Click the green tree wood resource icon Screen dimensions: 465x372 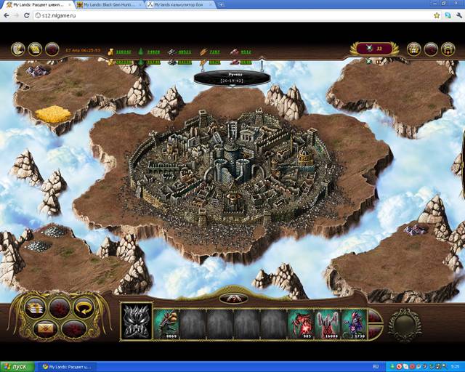(x=141, y=52)
